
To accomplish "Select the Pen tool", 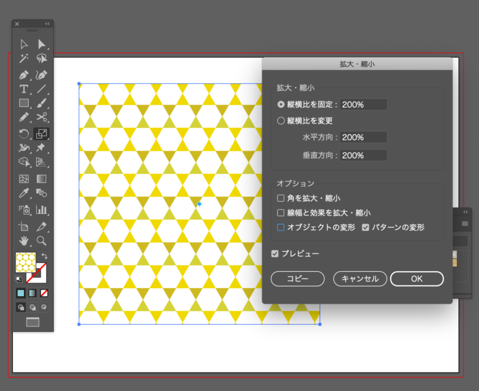I will point(24,75).
